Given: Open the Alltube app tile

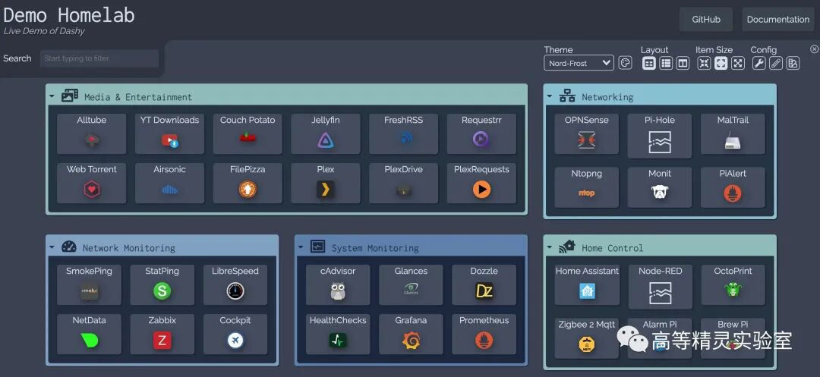Looking at the screenshot, I should [x=92, y=134].
